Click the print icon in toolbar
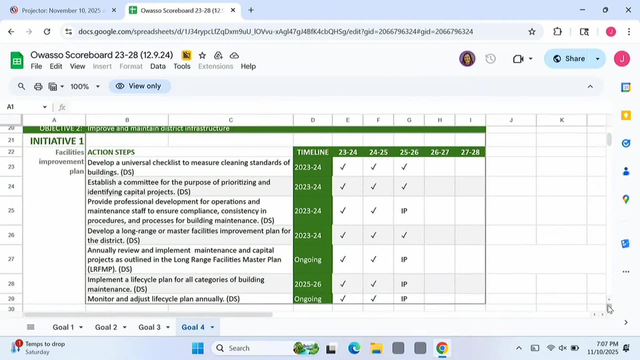Viewport: 640px width, 360px height. click(x=38, y=87)
